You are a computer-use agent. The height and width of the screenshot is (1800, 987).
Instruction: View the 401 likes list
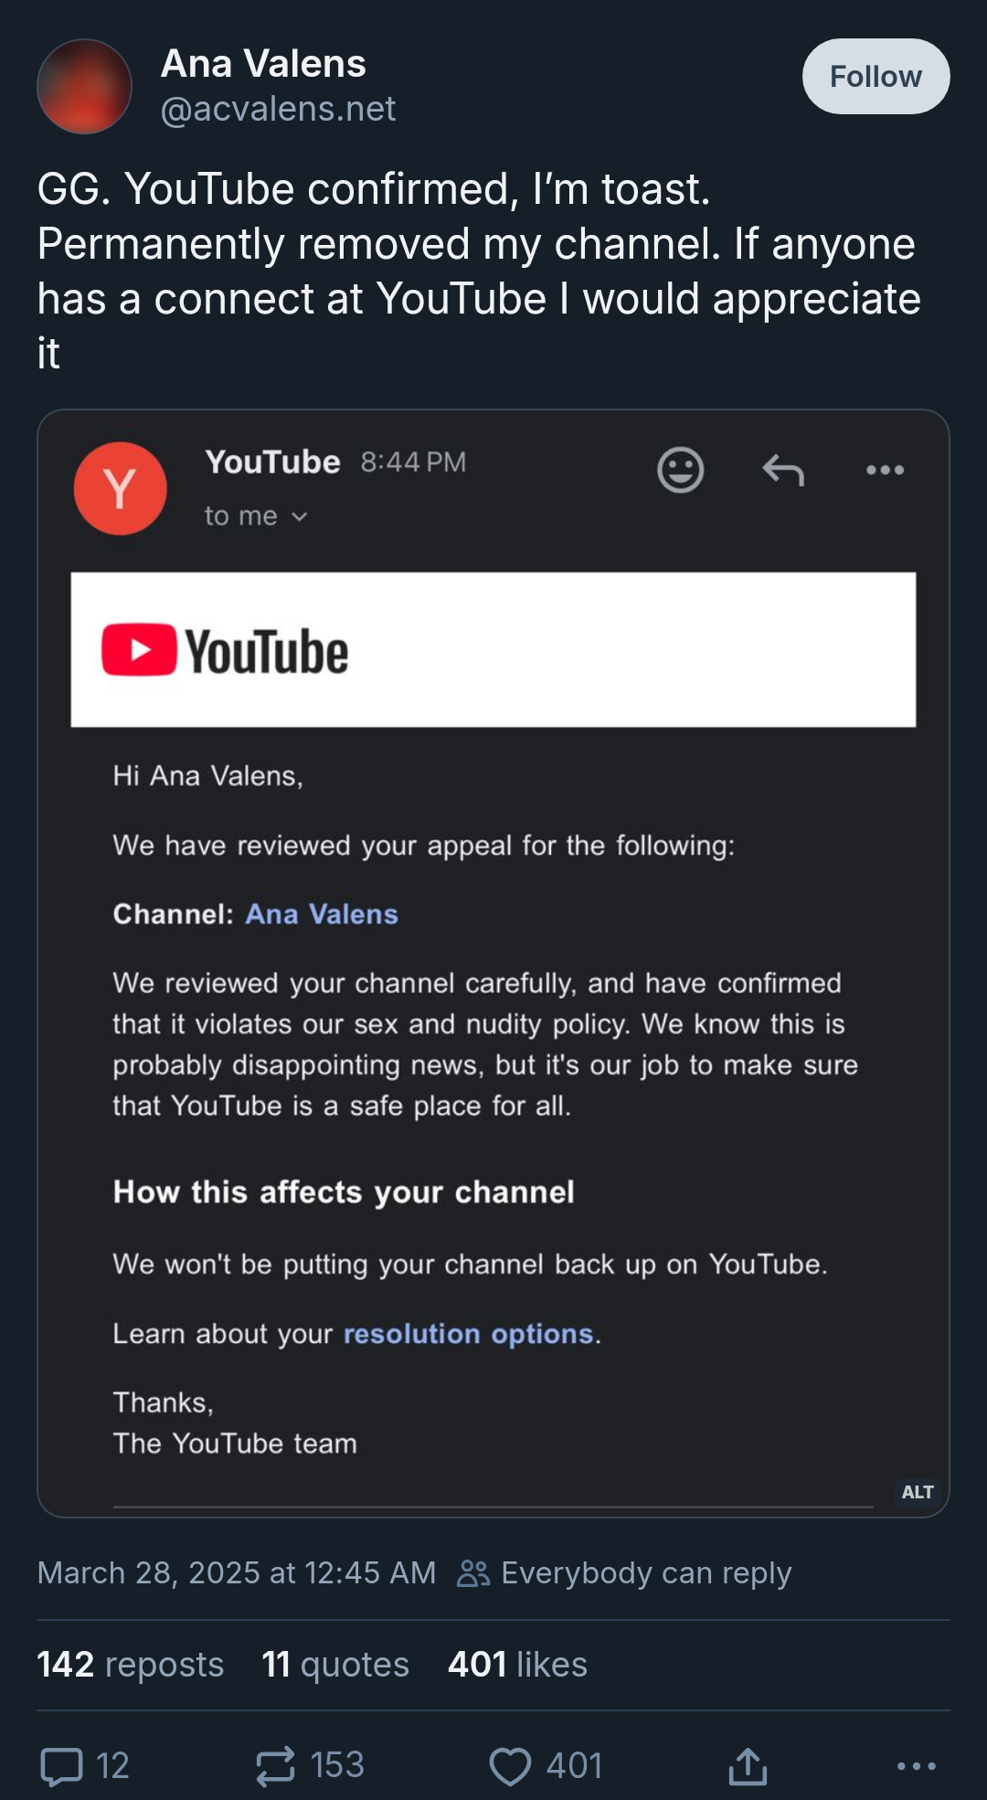click(517, 1665)
